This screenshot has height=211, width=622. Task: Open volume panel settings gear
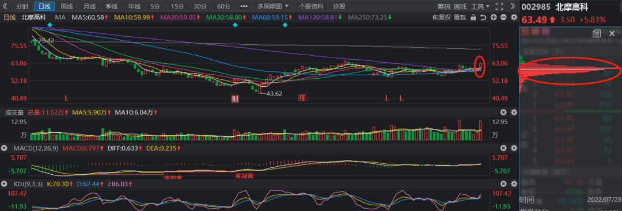point(514,113)
